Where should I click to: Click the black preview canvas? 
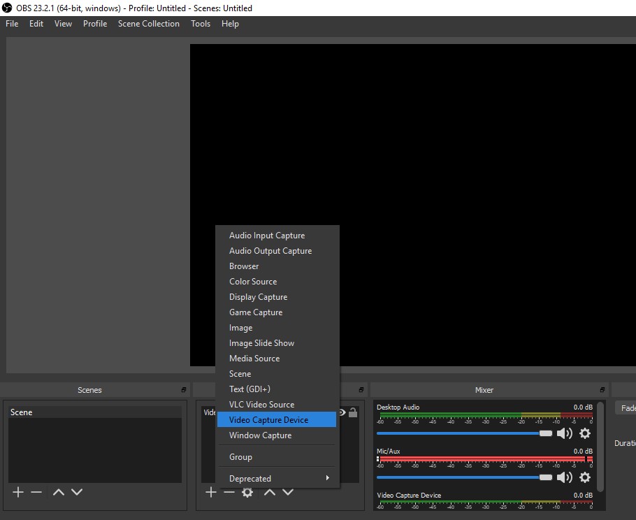[413, 205]
